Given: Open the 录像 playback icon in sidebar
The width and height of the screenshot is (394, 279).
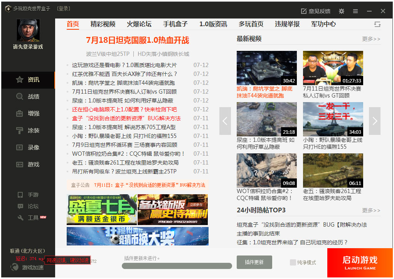Looking at the screenshot, I should tap(20, 148).
